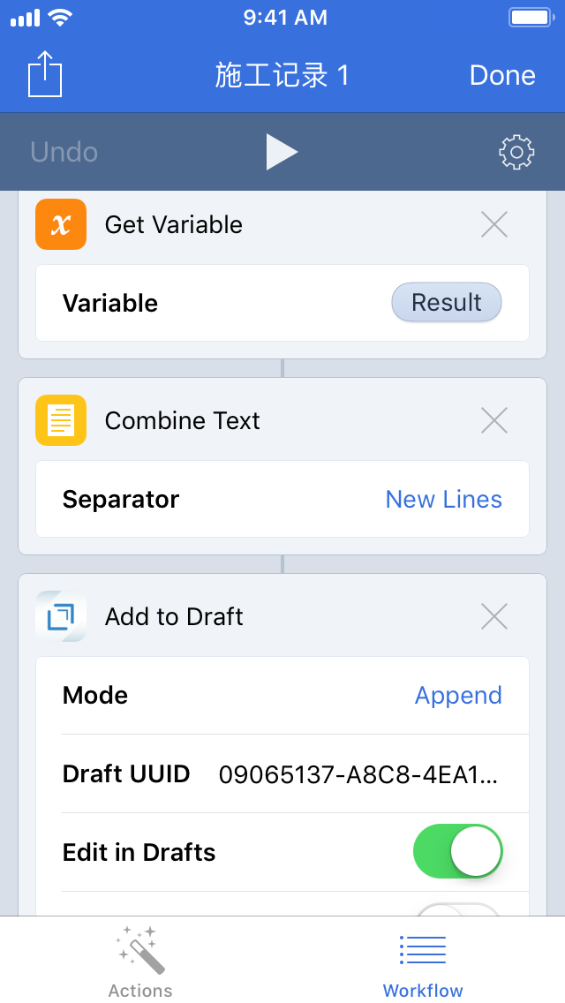Edit the Draft UUID field
The image size is (565, 1003).
point(358,774)
